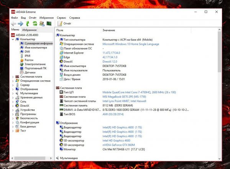Image resolution: width=230 pixels, height=169 pixels.
Task: Open Mobile QuadCore Intel Core i7-4700HQ link
Action: pos(139,92)
